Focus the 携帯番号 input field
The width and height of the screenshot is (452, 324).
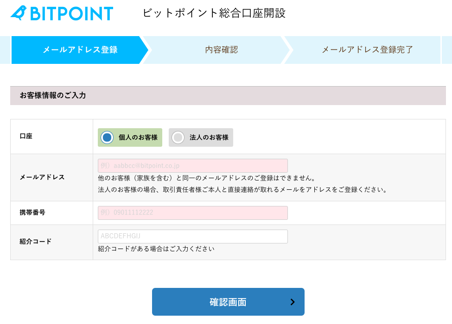pos(192,212)
